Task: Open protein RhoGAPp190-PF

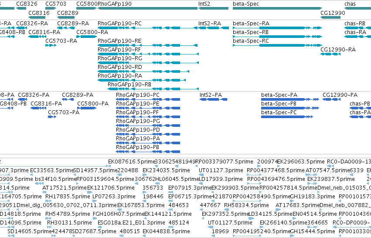Action: pos(137,112)
